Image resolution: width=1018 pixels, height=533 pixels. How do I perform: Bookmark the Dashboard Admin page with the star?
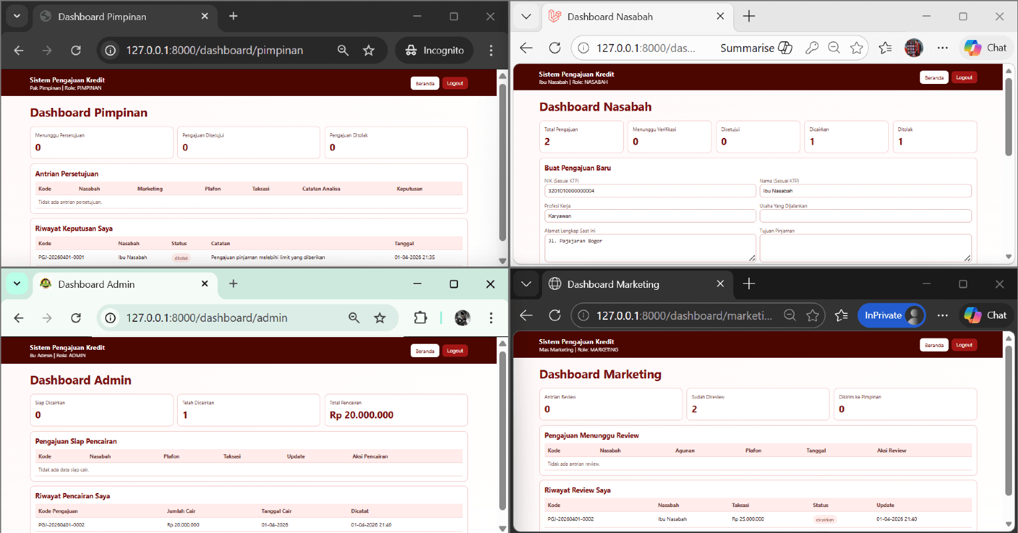tap(380, 318)
